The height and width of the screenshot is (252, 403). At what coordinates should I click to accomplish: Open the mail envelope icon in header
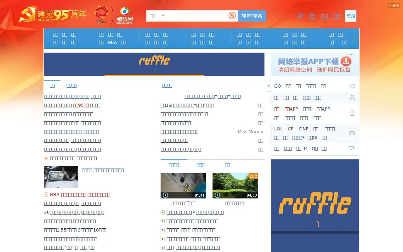[x=324, y=16]
